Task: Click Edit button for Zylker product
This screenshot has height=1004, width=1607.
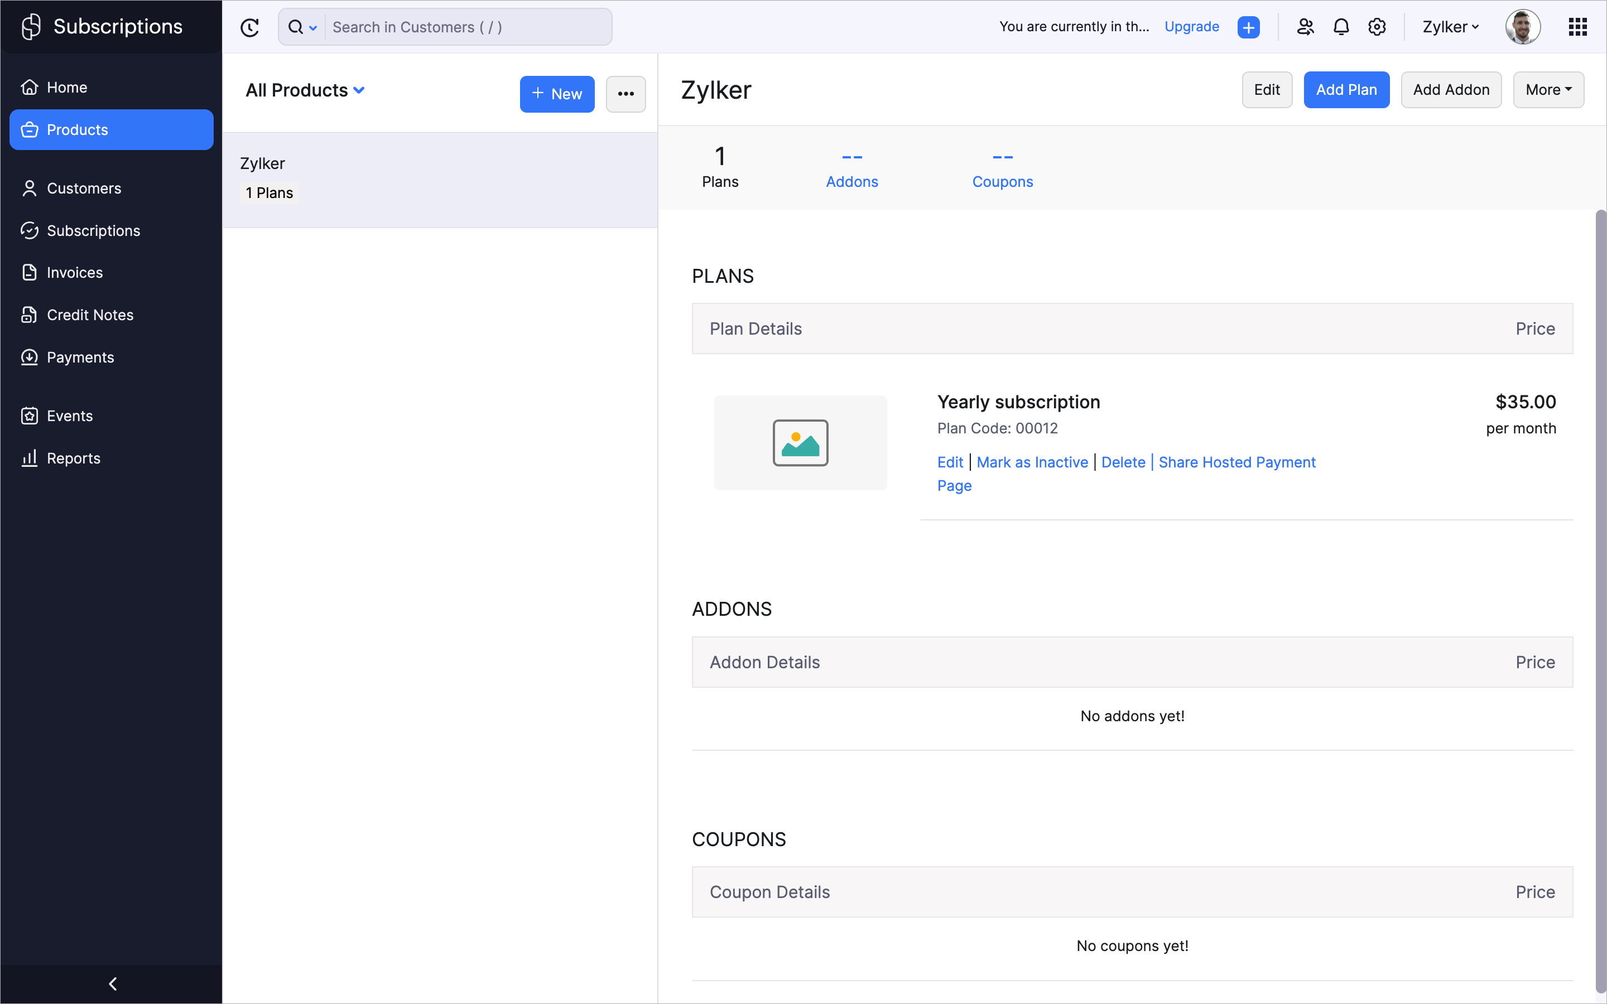Action: tap(1267, 90)
